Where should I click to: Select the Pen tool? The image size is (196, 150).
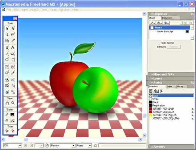pos(7,48)
